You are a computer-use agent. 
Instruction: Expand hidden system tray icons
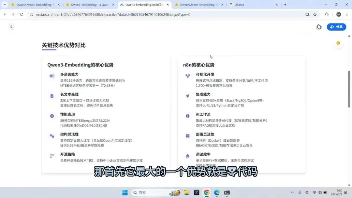pyautogui.click(x=292, y=192)
